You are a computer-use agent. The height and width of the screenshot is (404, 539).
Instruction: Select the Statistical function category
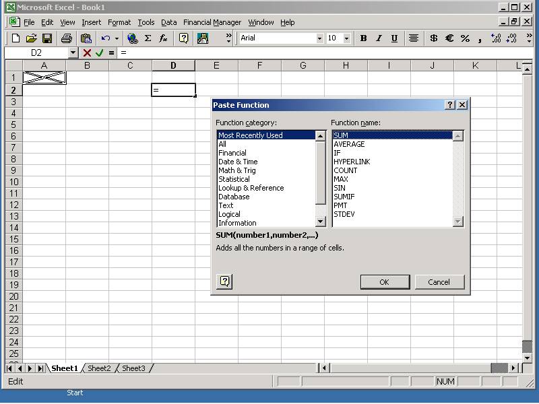pyautogui.click(x=234, y=179)
